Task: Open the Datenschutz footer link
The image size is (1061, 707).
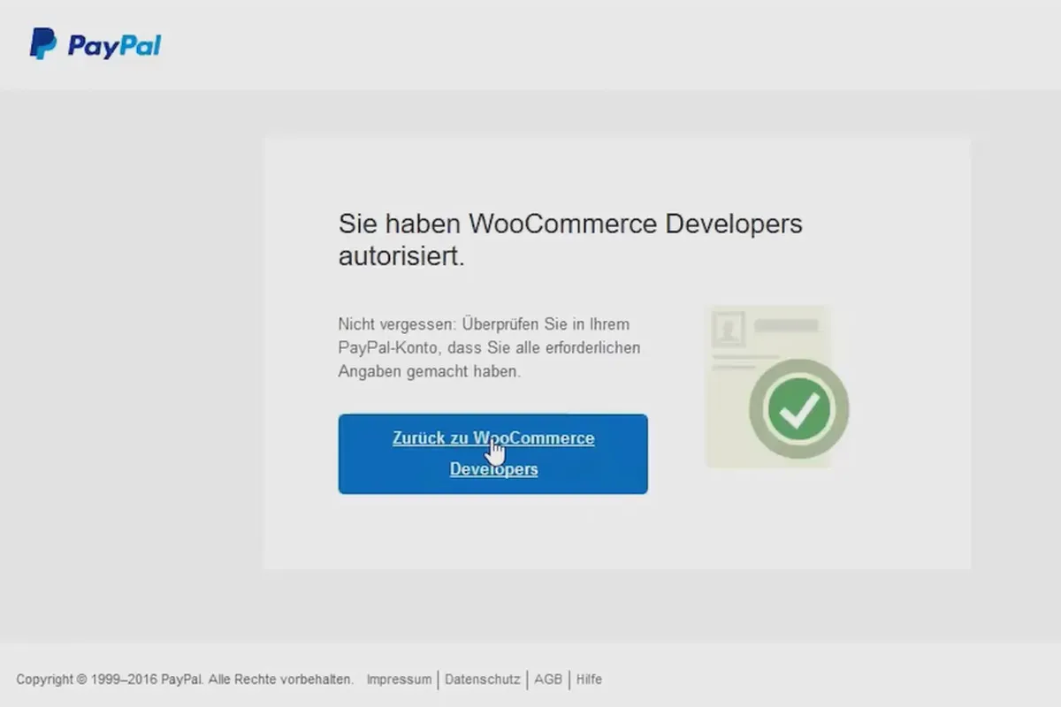Action: tap(482, 680)
